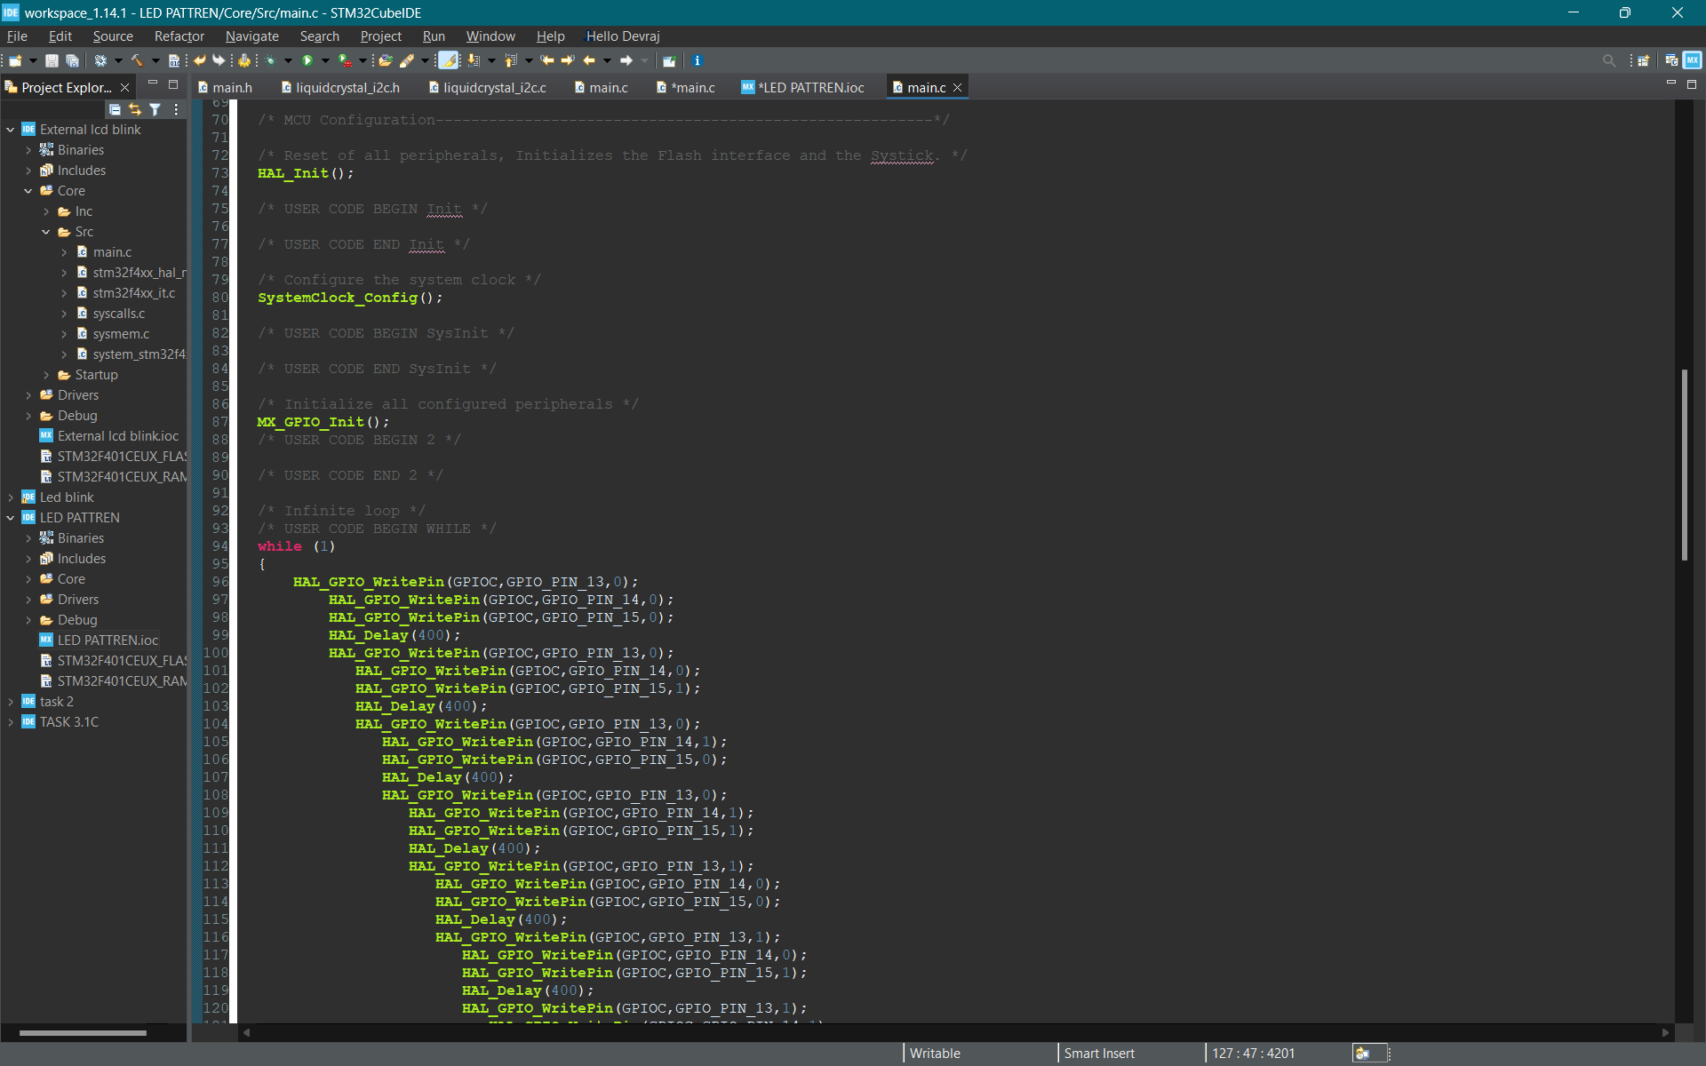Select External lcd blink.ioc file

(109, 436)
